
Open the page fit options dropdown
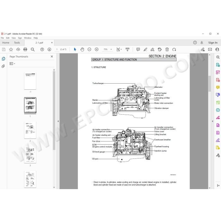point(119,50)
